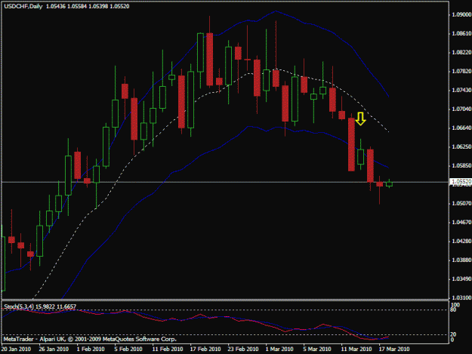
Task: Click the 1.05070 price axis label
Action: (x=461, y=204)
